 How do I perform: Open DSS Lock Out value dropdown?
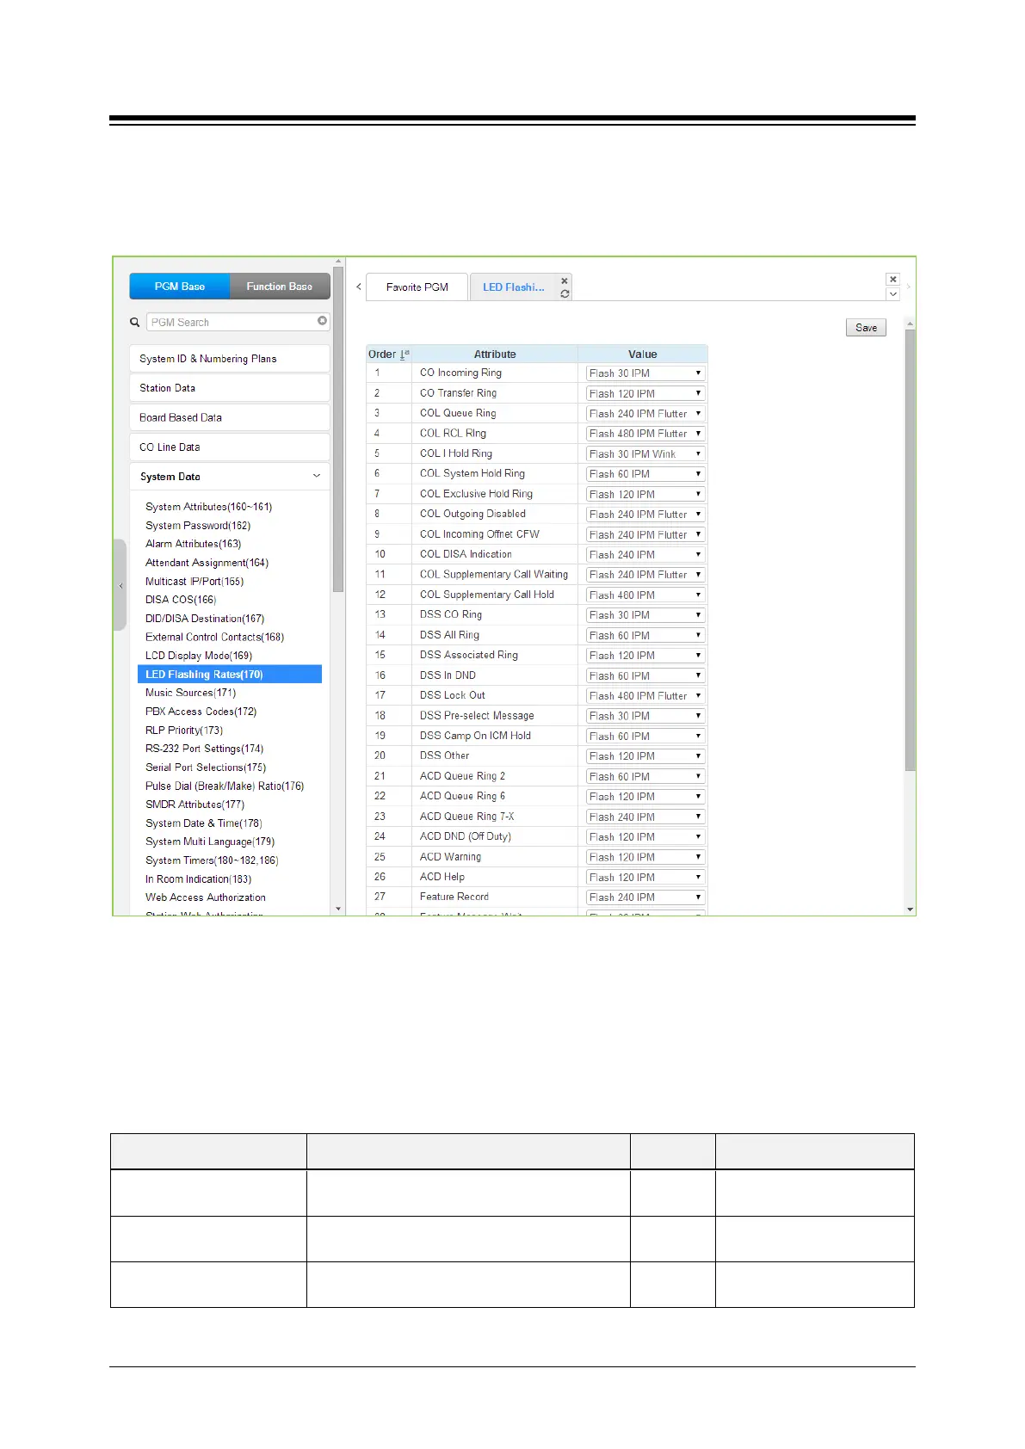645,696
